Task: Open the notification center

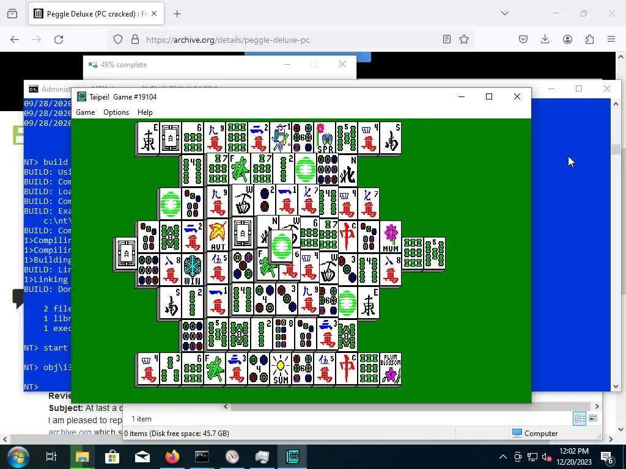Action: click(x=607, y=457)
